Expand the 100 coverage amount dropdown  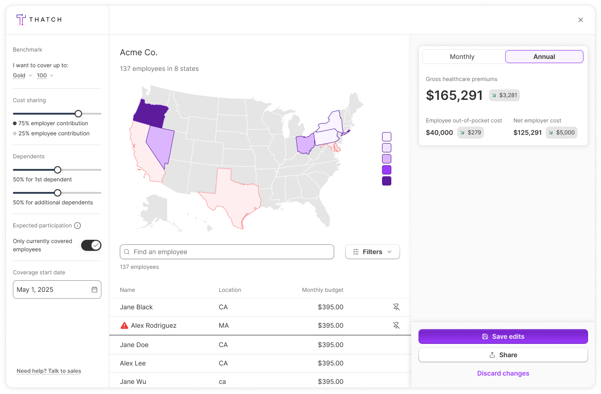pos(45,75)
